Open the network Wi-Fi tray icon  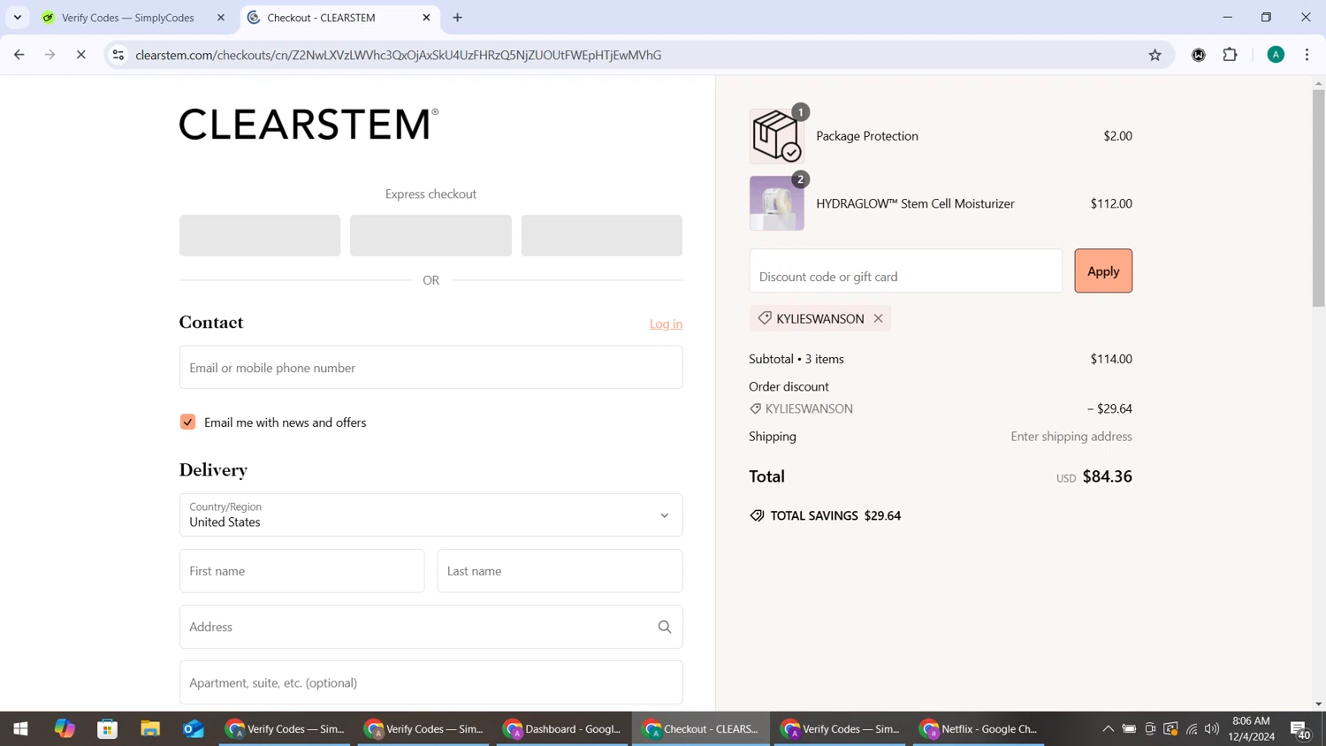(1192, 729)
